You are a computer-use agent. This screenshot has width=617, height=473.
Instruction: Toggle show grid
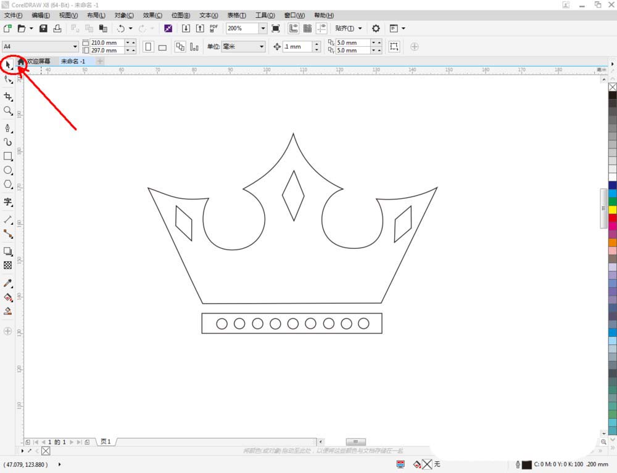coord(307,28)
